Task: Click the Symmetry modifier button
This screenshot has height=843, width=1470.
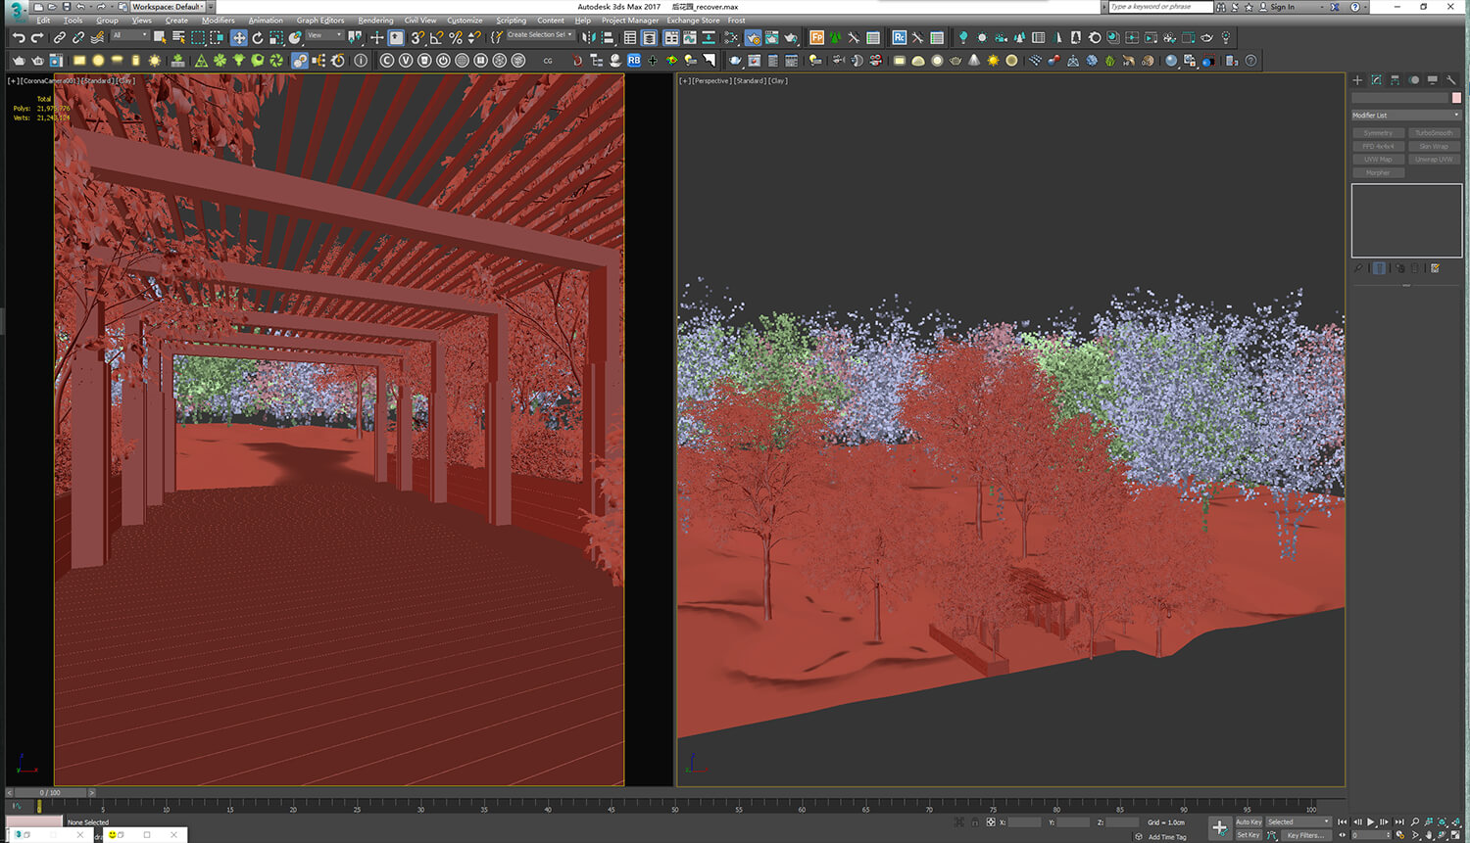Action: (1378, 133)
